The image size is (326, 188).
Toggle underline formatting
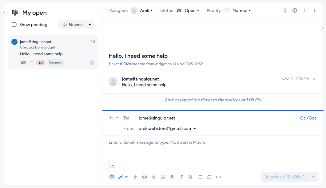click(191, 177)
